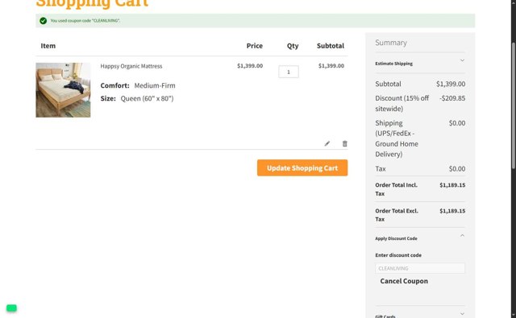Expand the Estimate Shipping section

coord(420,64)
